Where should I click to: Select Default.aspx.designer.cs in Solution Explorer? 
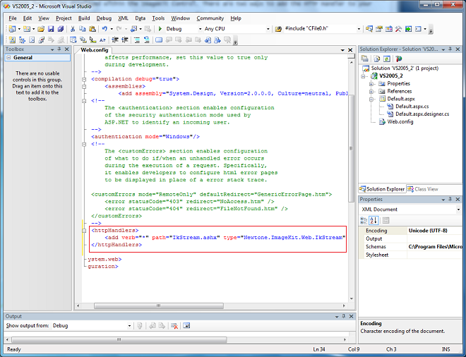[x=422, y=114]
